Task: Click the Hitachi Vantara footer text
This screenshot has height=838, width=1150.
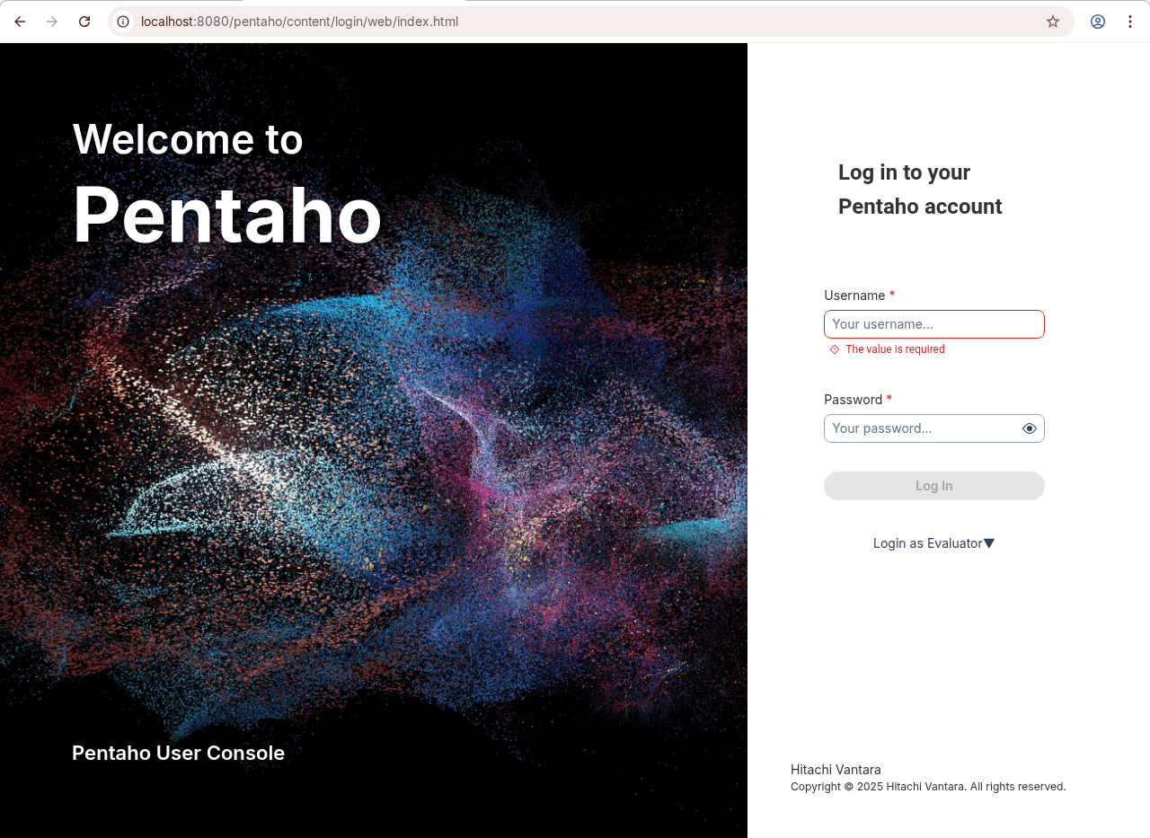Action: tap(836, 770)
